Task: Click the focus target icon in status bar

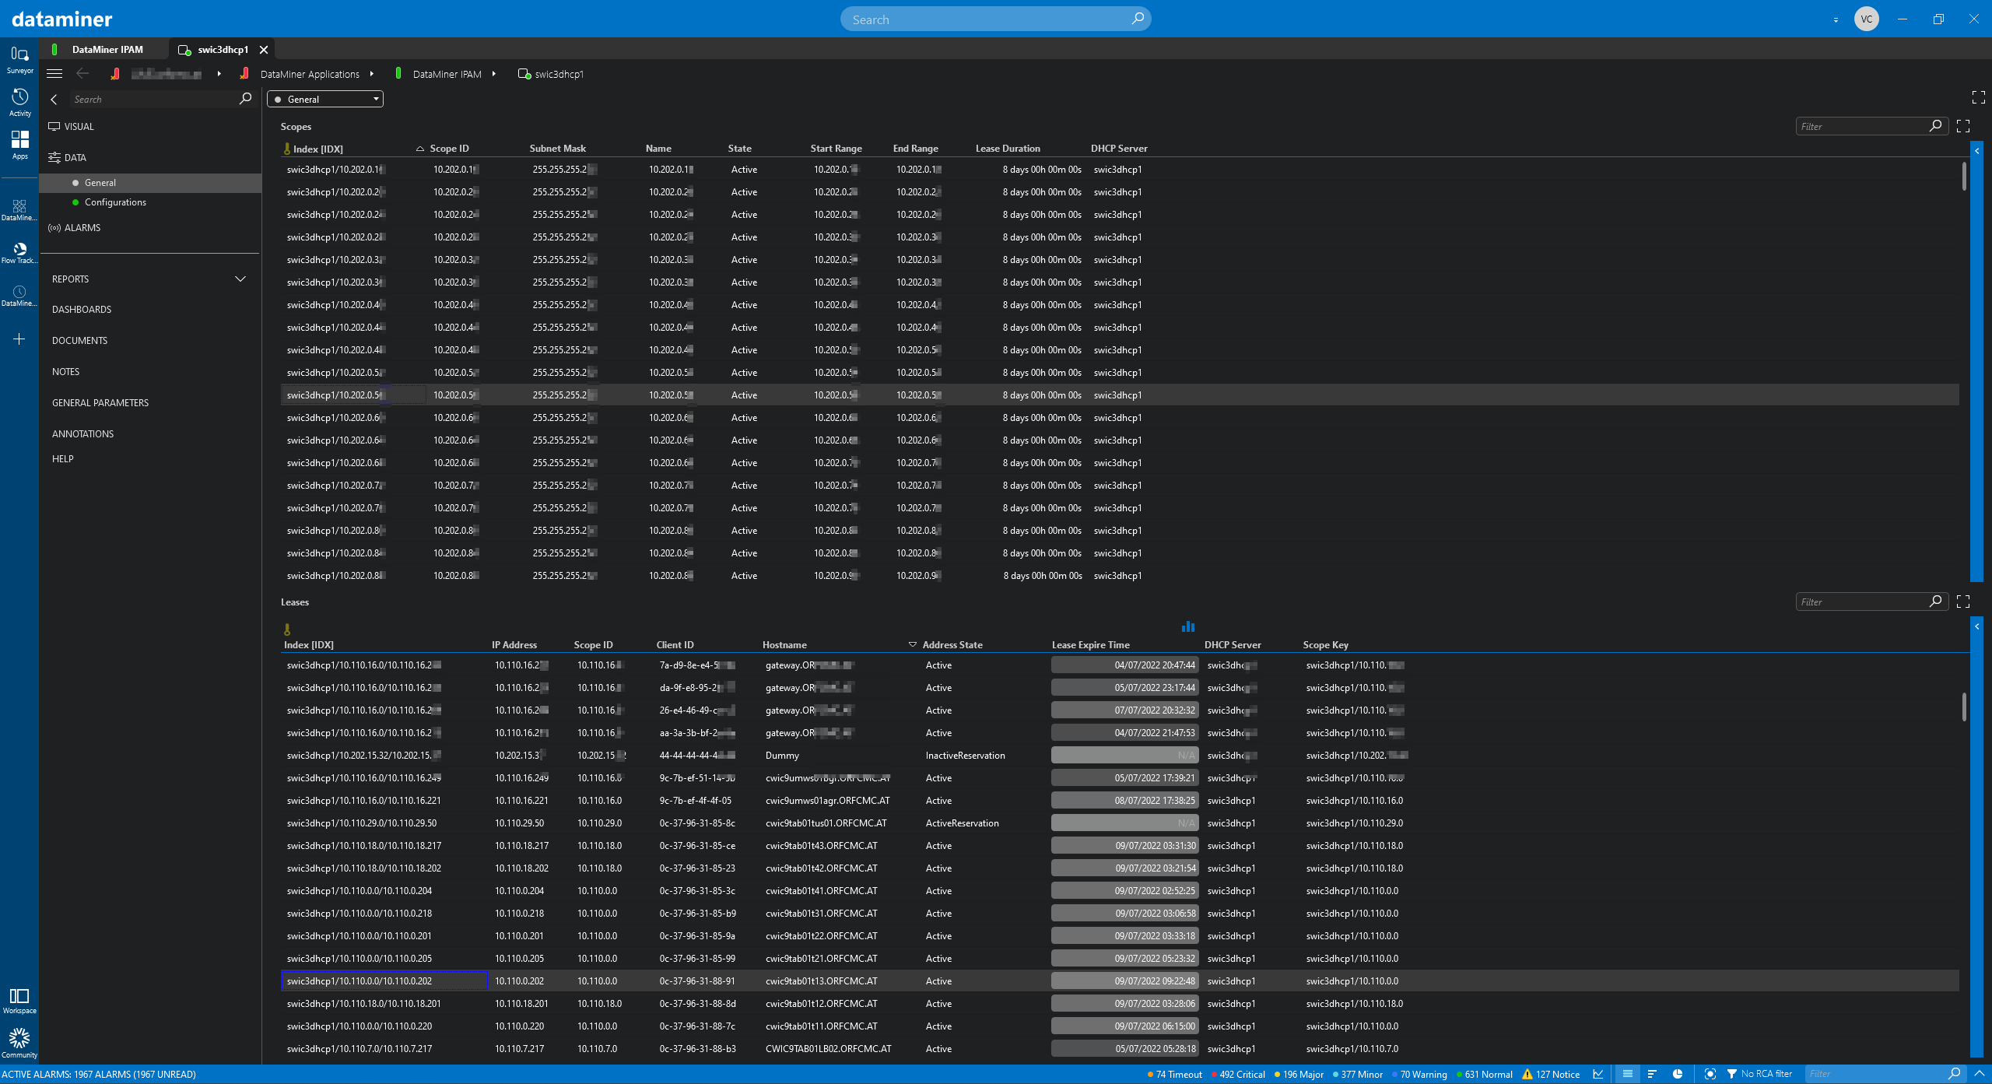Action: click(x=1710, y=1074)
